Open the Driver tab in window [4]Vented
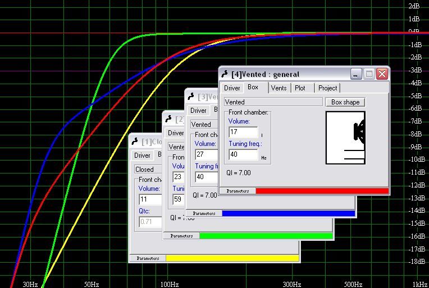Screen dimensions: 429x288 click(232, 88)
